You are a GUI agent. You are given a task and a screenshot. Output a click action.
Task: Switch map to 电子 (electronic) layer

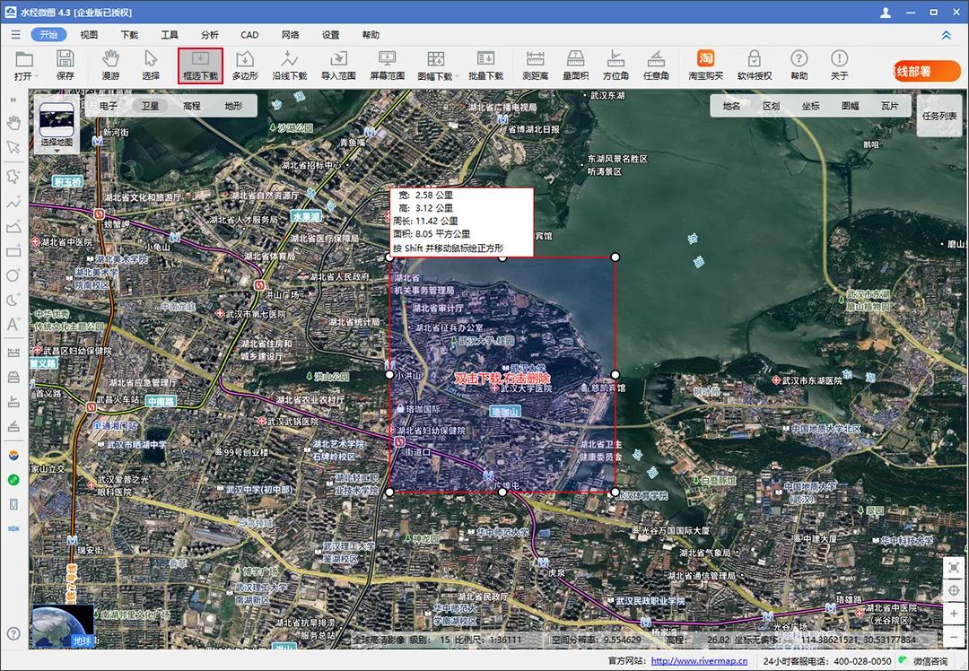[x=109, y=106]
